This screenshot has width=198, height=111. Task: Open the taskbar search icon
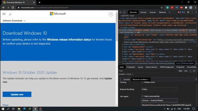tap(8, 109)
